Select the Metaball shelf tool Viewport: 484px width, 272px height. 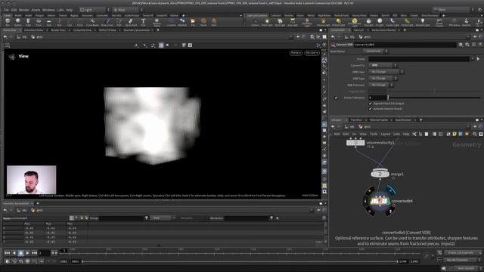[x=182, y=22]
